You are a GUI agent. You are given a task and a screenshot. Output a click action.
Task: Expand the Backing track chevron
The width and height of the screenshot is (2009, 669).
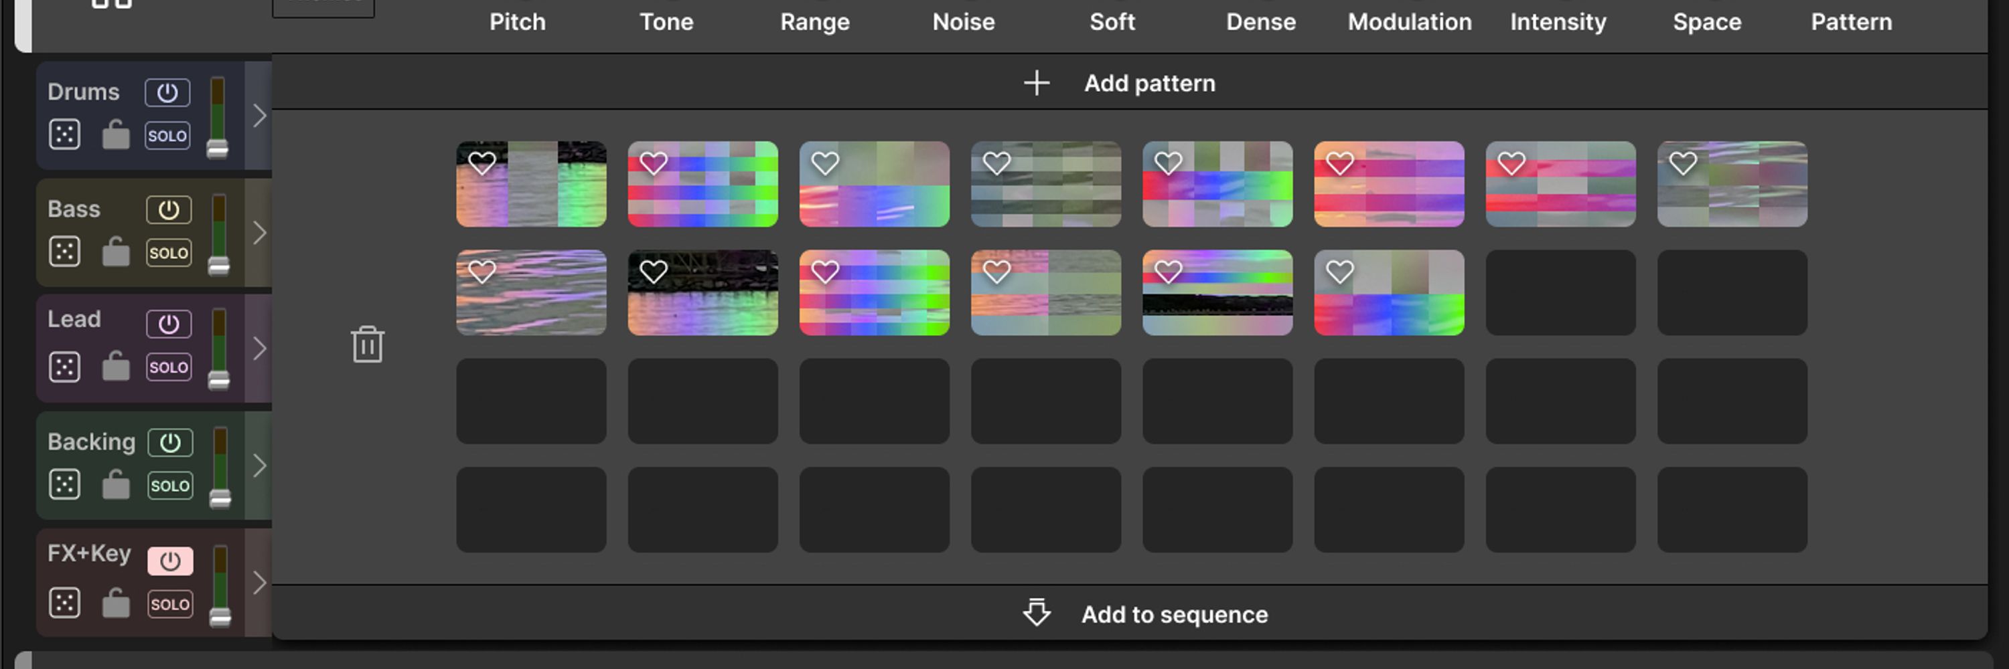259,465
